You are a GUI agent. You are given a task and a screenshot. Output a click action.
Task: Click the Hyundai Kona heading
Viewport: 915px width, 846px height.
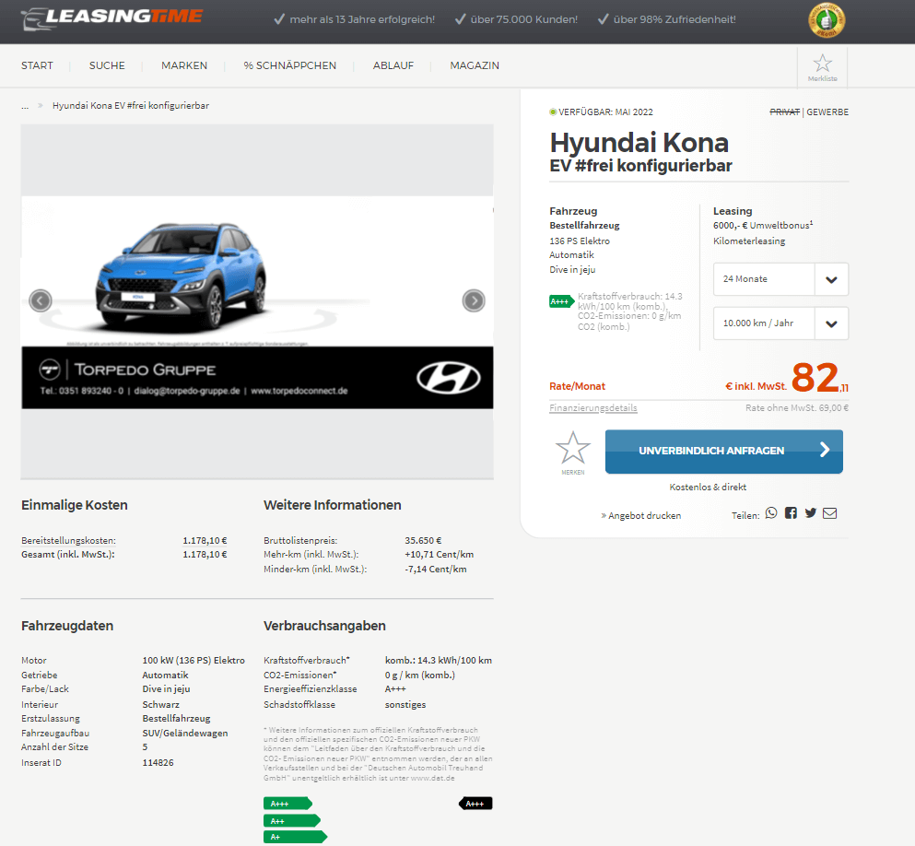point(639,143)
